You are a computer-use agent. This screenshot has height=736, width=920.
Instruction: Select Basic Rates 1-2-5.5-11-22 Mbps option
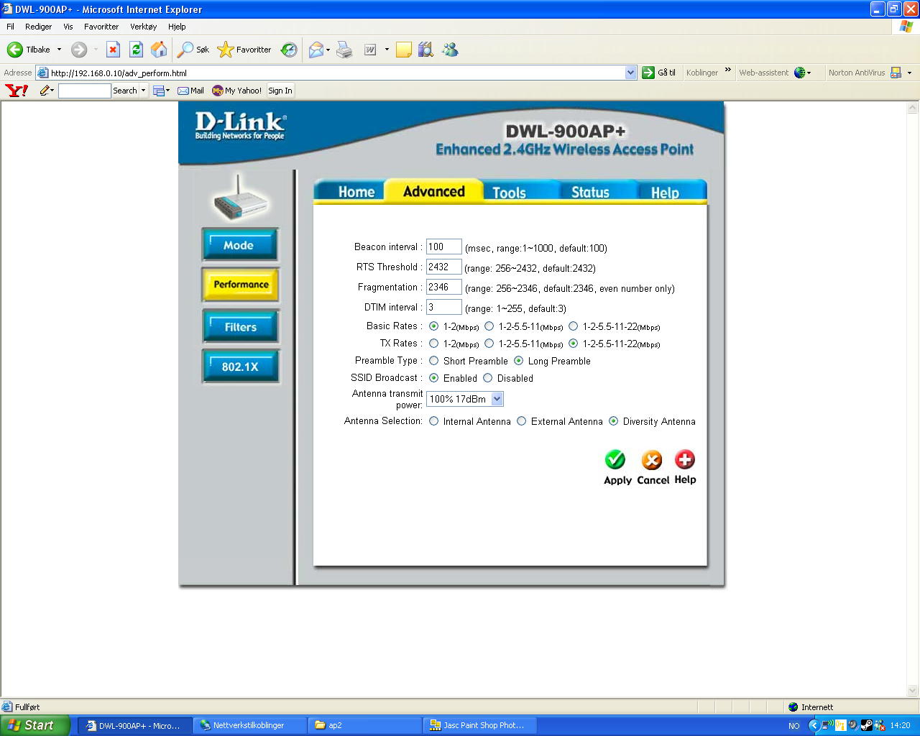(x=574, y=326)
